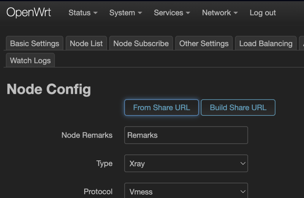Expand the Protocol dropdown showing Vmess
304x198 pixels.
186,191
